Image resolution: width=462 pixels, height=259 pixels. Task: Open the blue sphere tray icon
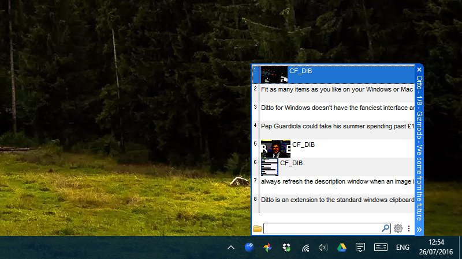point(249,247)
